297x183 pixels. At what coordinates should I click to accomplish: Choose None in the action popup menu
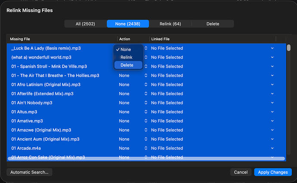click(128, 50)
